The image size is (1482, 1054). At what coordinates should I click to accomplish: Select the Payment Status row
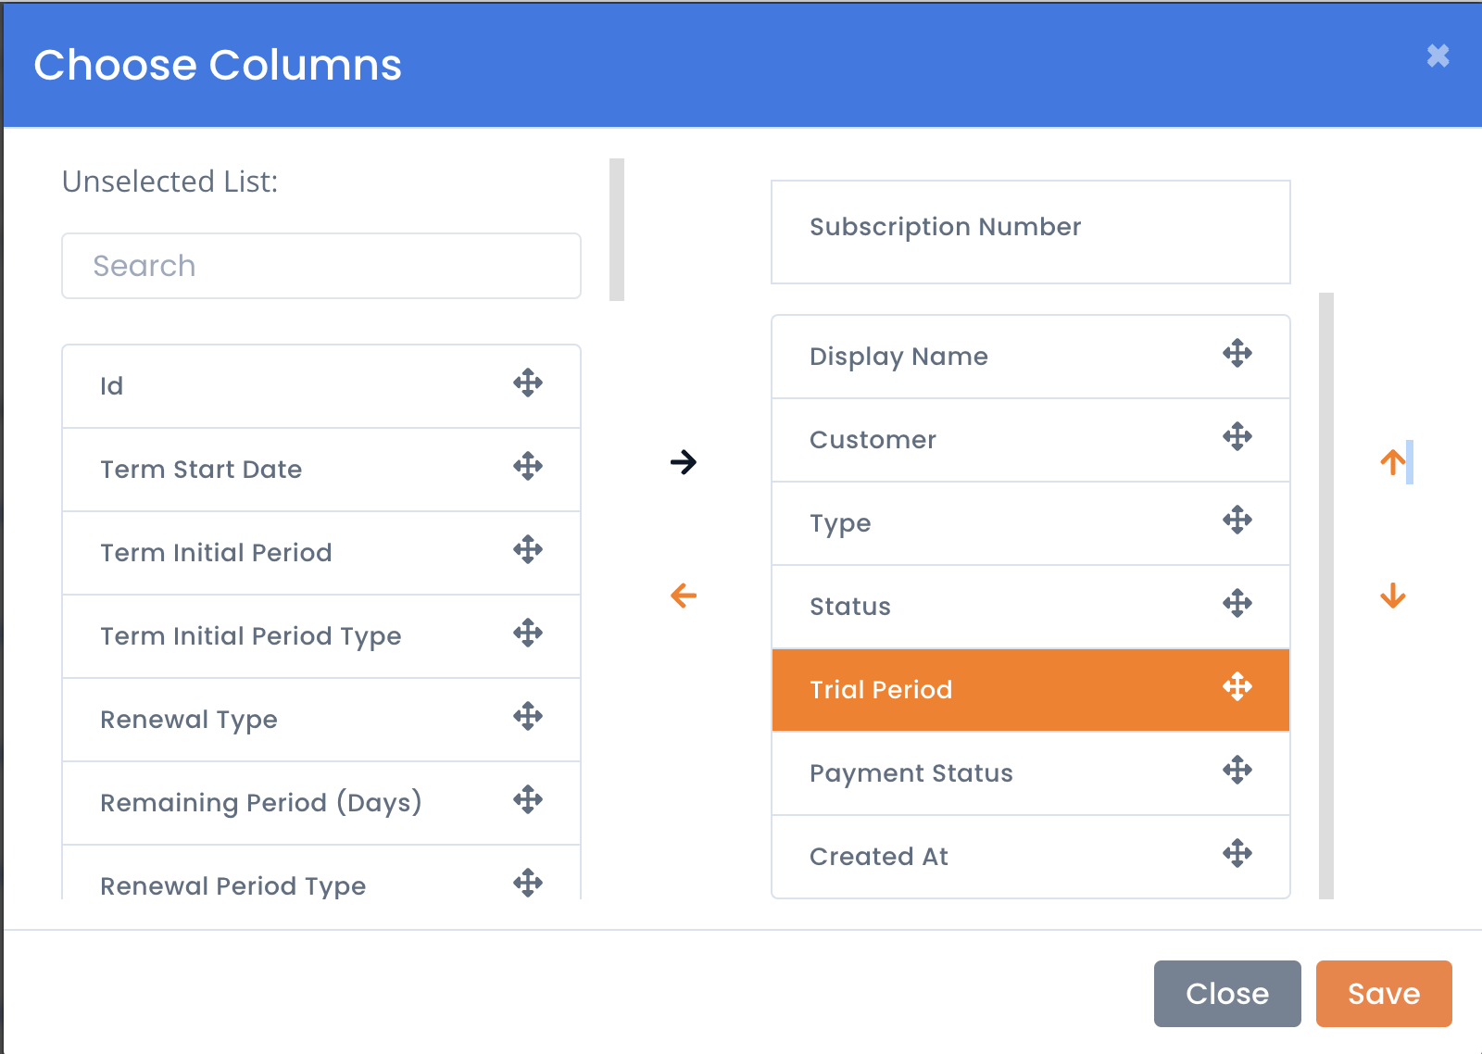click(x=1031, y=773)
